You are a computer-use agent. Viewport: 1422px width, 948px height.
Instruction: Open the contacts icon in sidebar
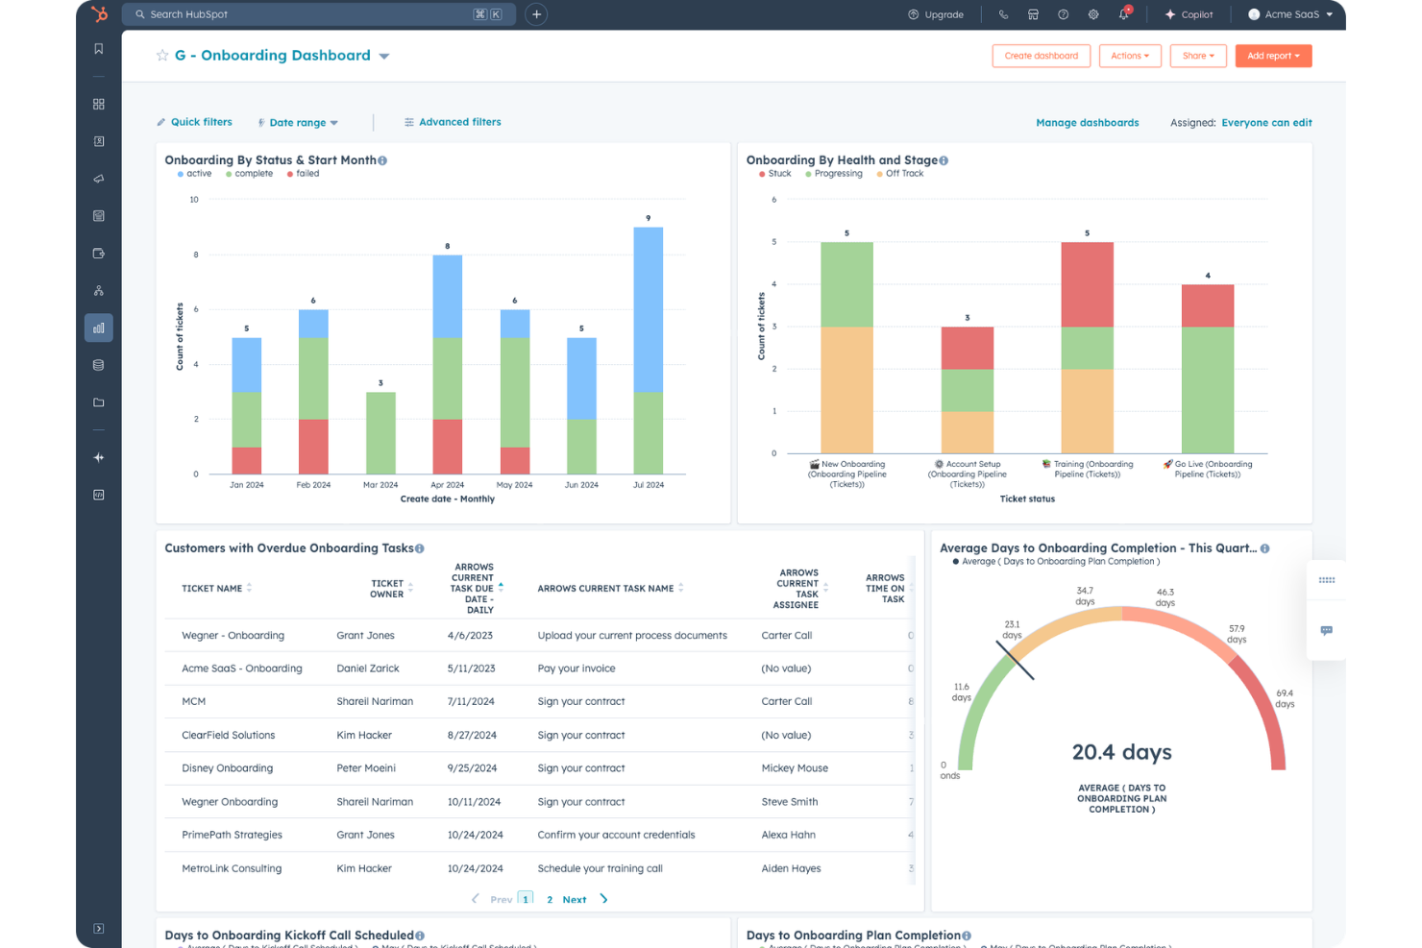(x=99, y=141)
